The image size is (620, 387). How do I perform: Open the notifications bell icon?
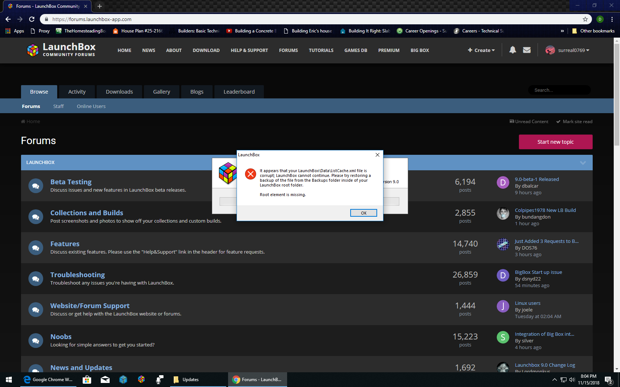click(x=513, y=50)
